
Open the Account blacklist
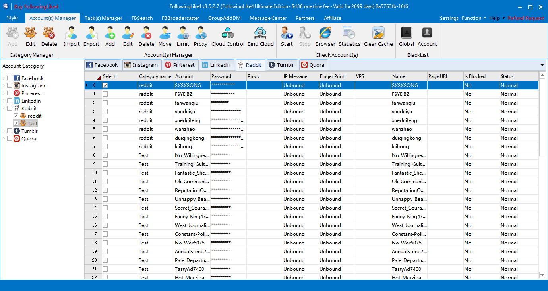tap(427, 37)
